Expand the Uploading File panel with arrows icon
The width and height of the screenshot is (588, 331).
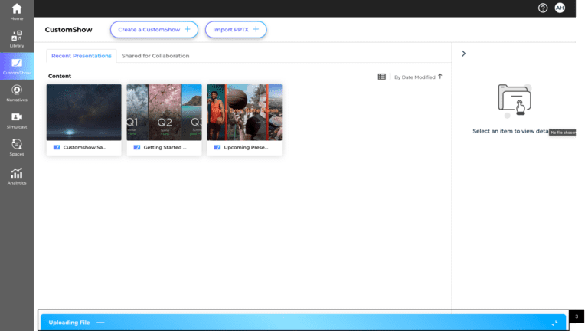(x=554, y=323)
